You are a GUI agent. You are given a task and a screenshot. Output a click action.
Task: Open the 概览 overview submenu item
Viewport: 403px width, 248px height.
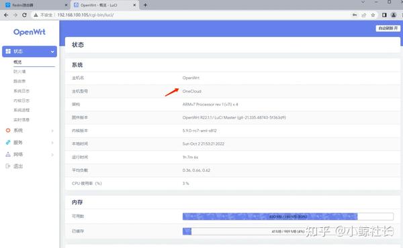pyautogui.click(x=17, y=62)
